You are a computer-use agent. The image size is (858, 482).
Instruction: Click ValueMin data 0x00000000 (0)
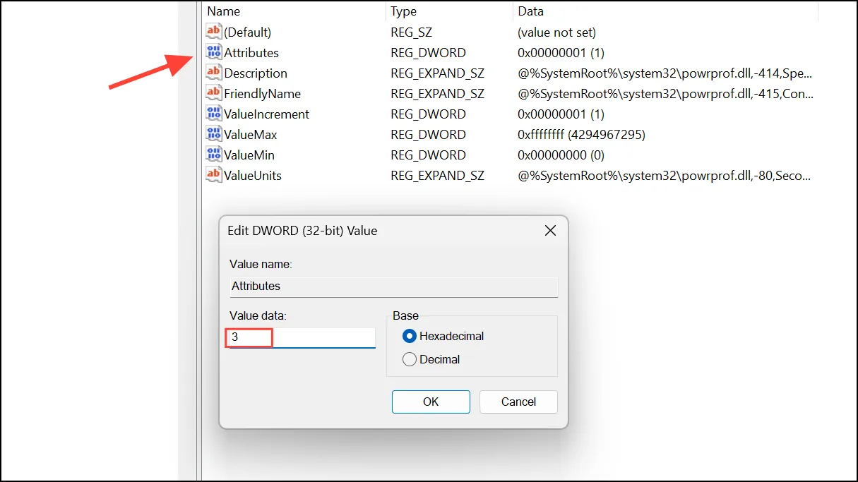click(x=561, y=155)
